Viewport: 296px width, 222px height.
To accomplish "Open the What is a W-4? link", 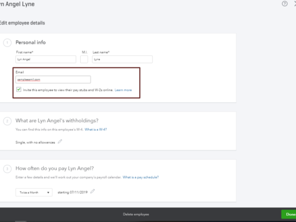I will tap(96, 130).
